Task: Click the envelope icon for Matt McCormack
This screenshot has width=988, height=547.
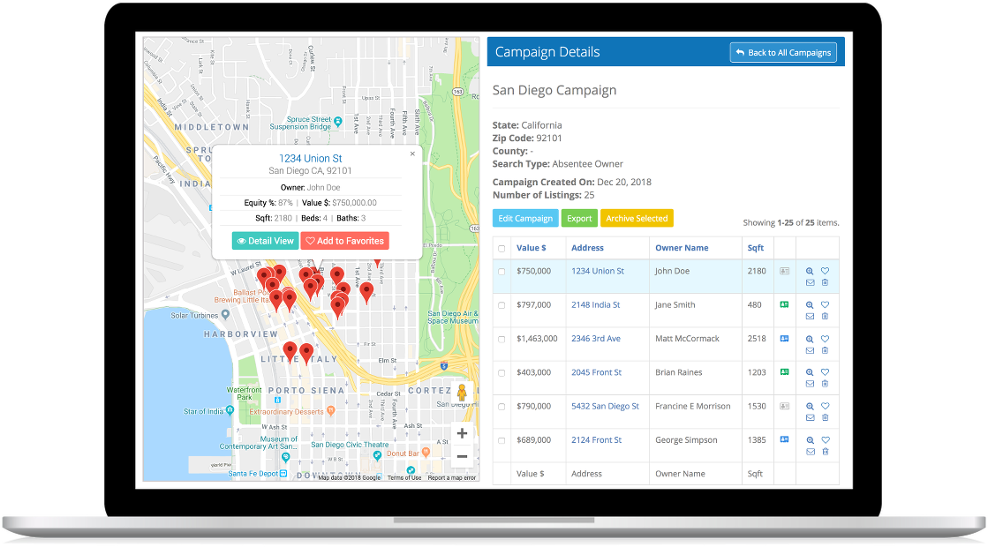Action: tap(810, 350)
